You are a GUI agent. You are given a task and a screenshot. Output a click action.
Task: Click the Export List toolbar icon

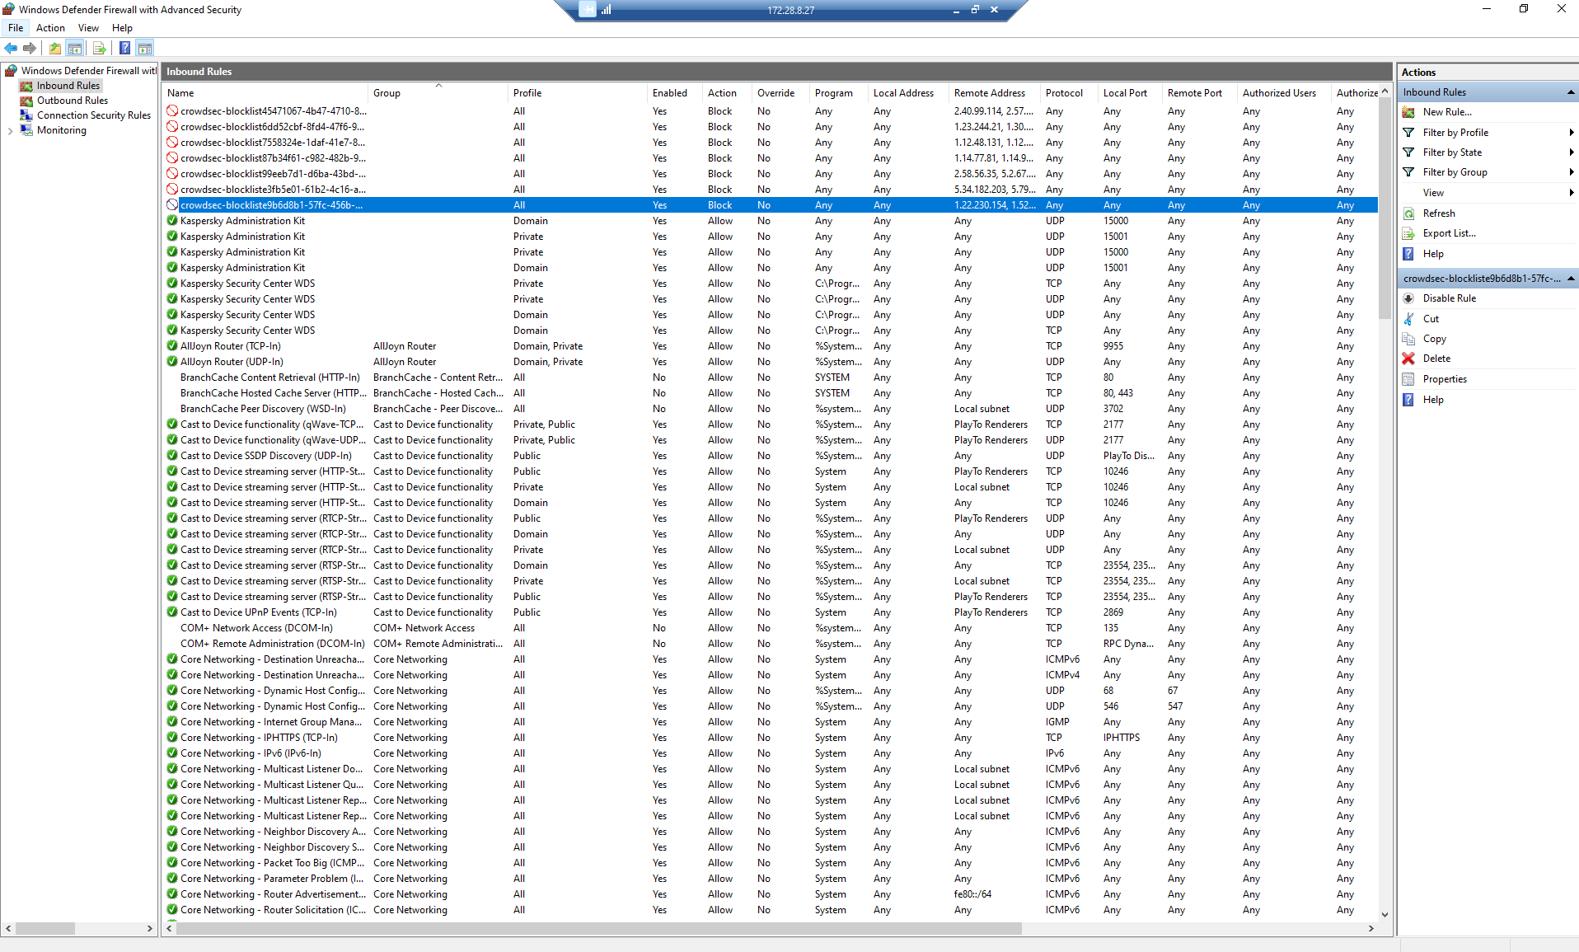[x=100, y=49]
